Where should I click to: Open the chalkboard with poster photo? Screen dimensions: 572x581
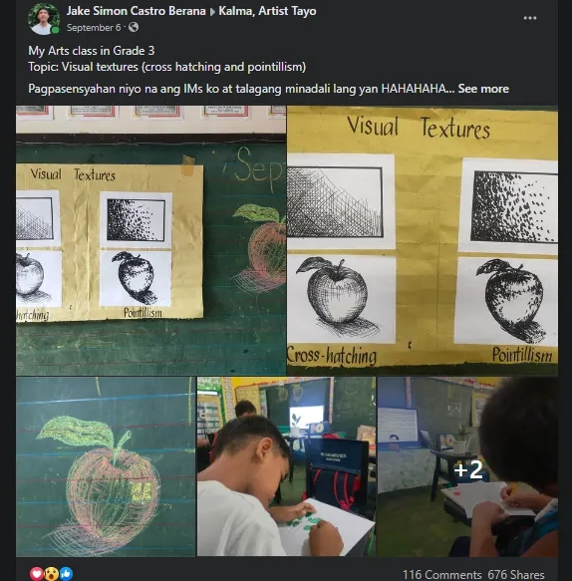[x=150, y=240]
